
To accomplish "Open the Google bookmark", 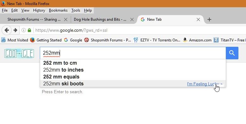I will tap(73, 40).
